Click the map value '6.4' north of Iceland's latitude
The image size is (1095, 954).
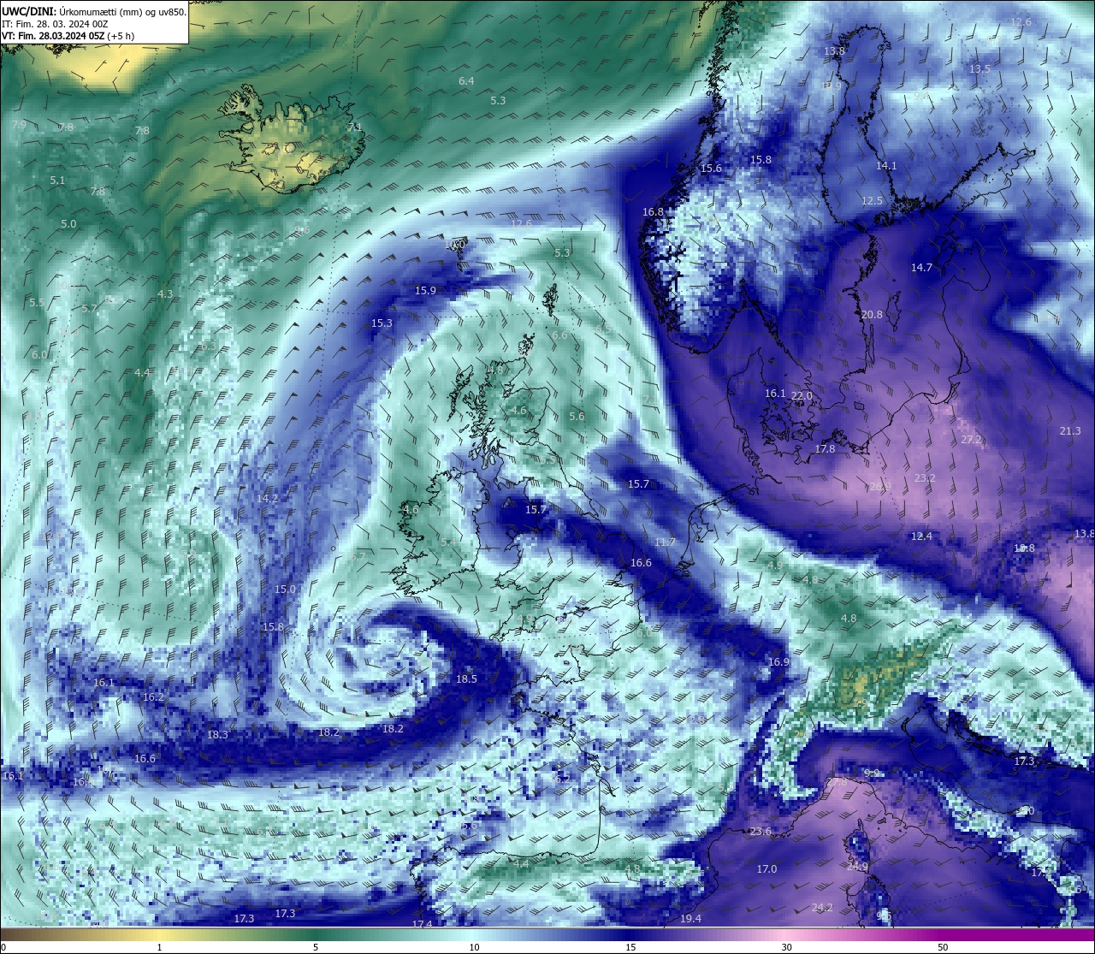point(466,81)
